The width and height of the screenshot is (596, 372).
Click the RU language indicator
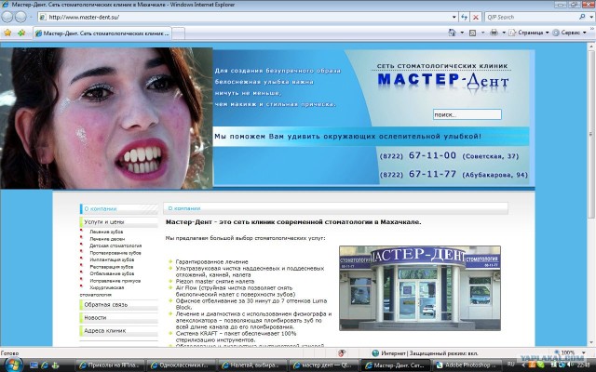tap(511, 365)
